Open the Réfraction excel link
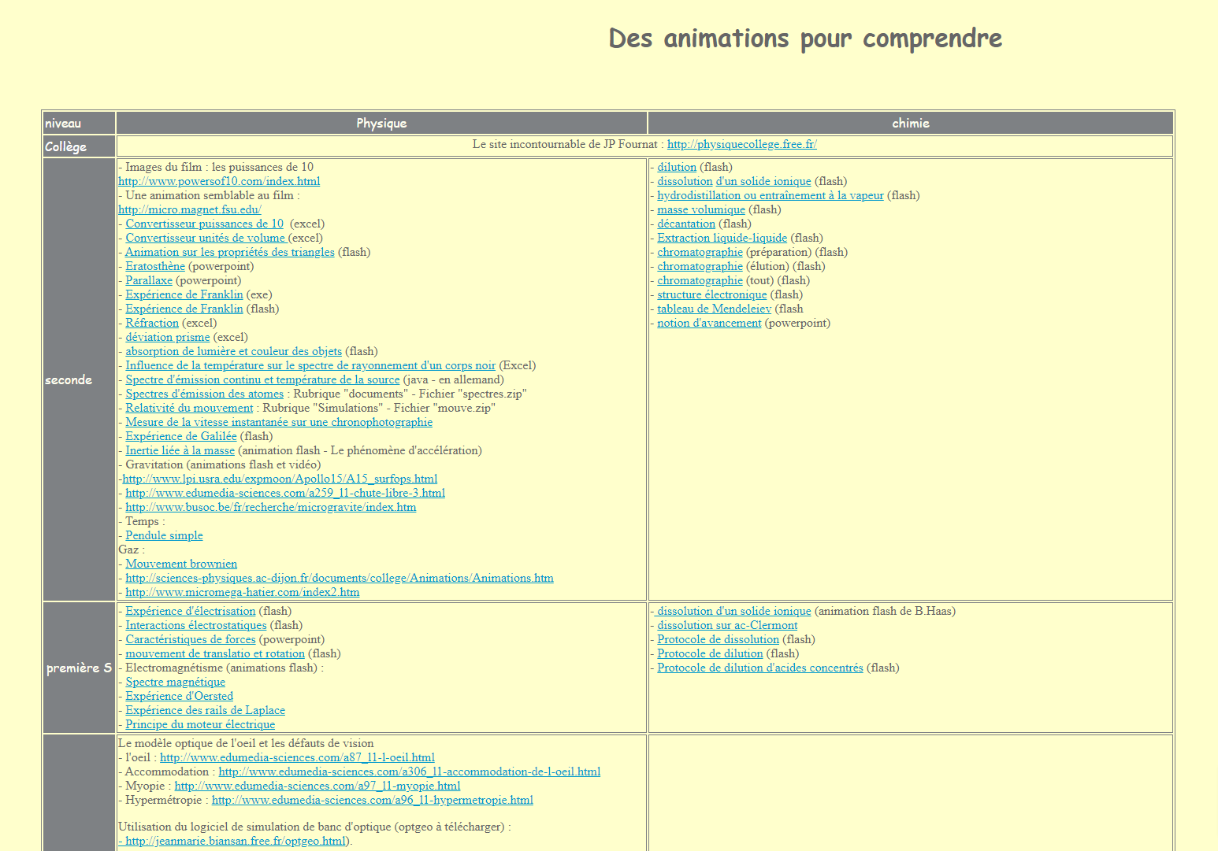Screen dimensions: 1218x851 (x=152, y=324)
